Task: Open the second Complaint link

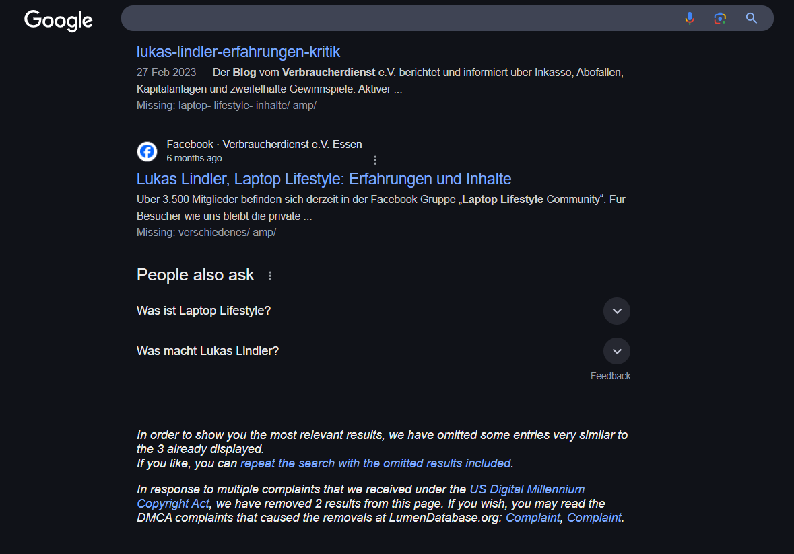Action: coord(594,518)
